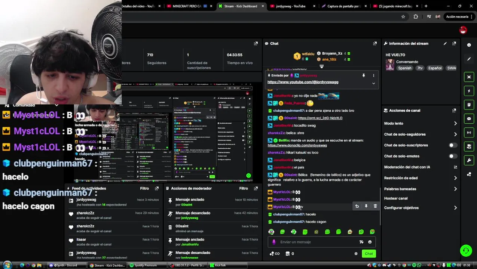Open the prnt.sc link from 00saint

(320, 118)
